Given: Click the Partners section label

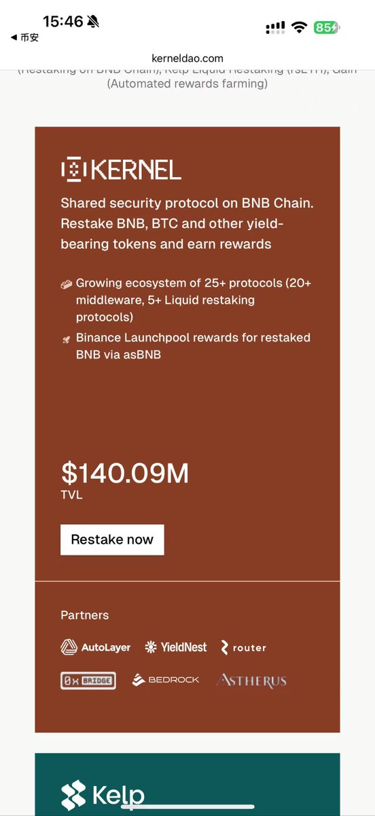Looking at the screenshot, I should pos(85,615).
